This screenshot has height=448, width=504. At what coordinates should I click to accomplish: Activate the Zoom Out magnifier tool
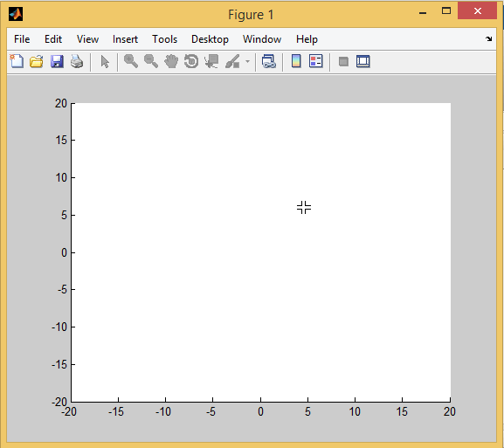point(151,61)
